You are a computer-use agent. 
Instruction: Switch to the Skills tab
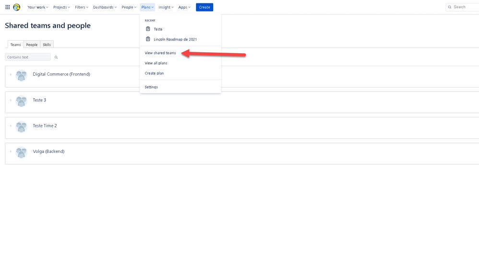click(x=47, y=45)
